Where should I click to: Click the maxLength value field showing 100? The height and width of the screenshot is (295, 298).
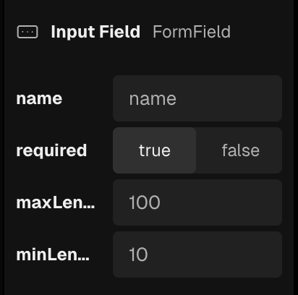[x=197, y=202]
